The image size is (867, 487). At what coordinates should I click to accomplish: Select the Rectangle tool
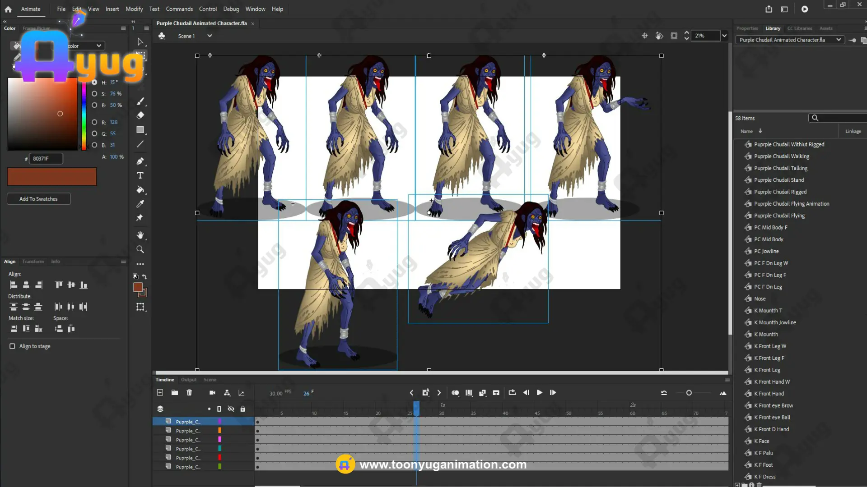coord(140,130)
